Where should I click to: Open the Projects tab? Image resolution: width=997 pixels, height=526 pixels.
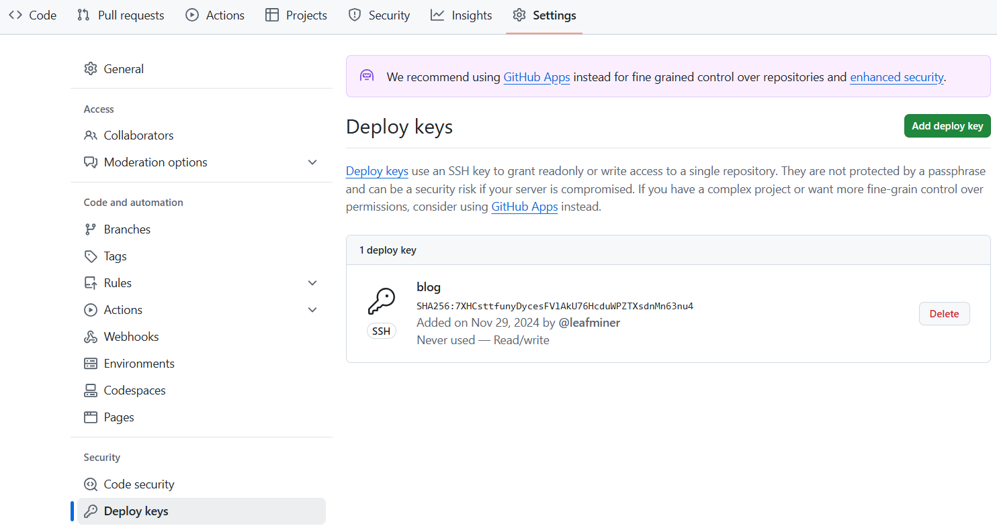coord(296,15)
